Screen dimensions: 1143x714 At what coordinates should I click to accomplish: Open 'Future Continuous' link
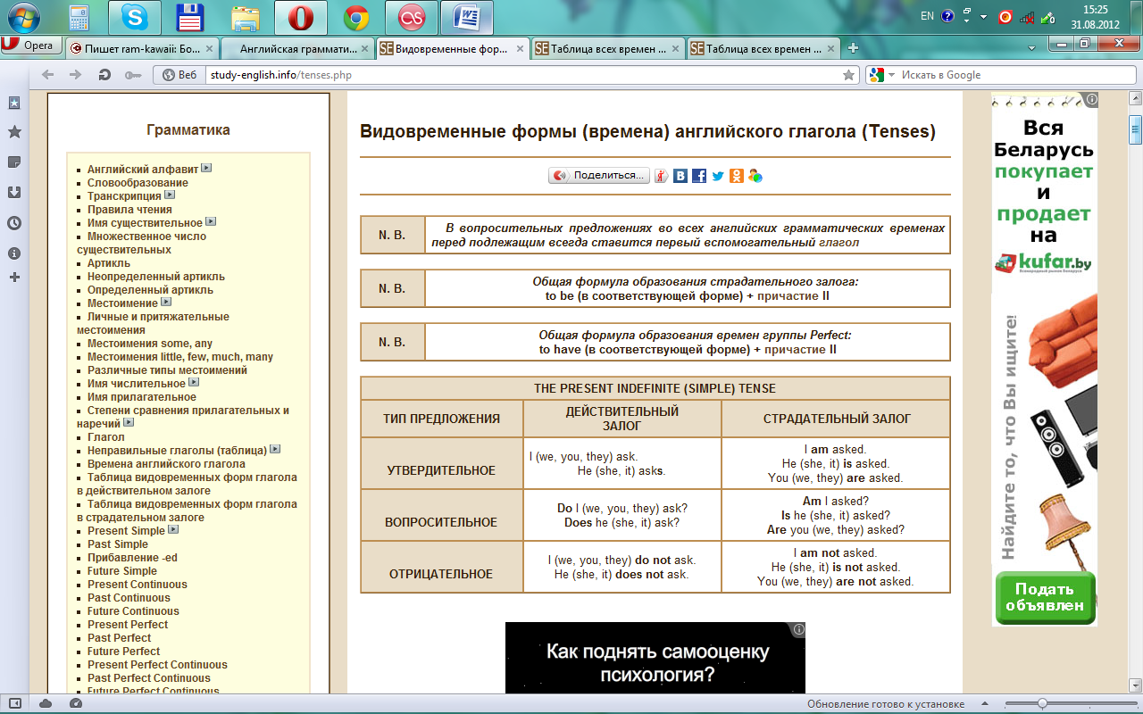[133, 611]
